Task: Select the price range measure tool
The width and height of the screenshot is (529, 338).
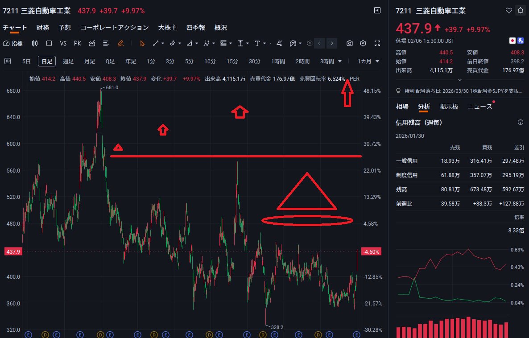Action: click(x=240, y=44)
